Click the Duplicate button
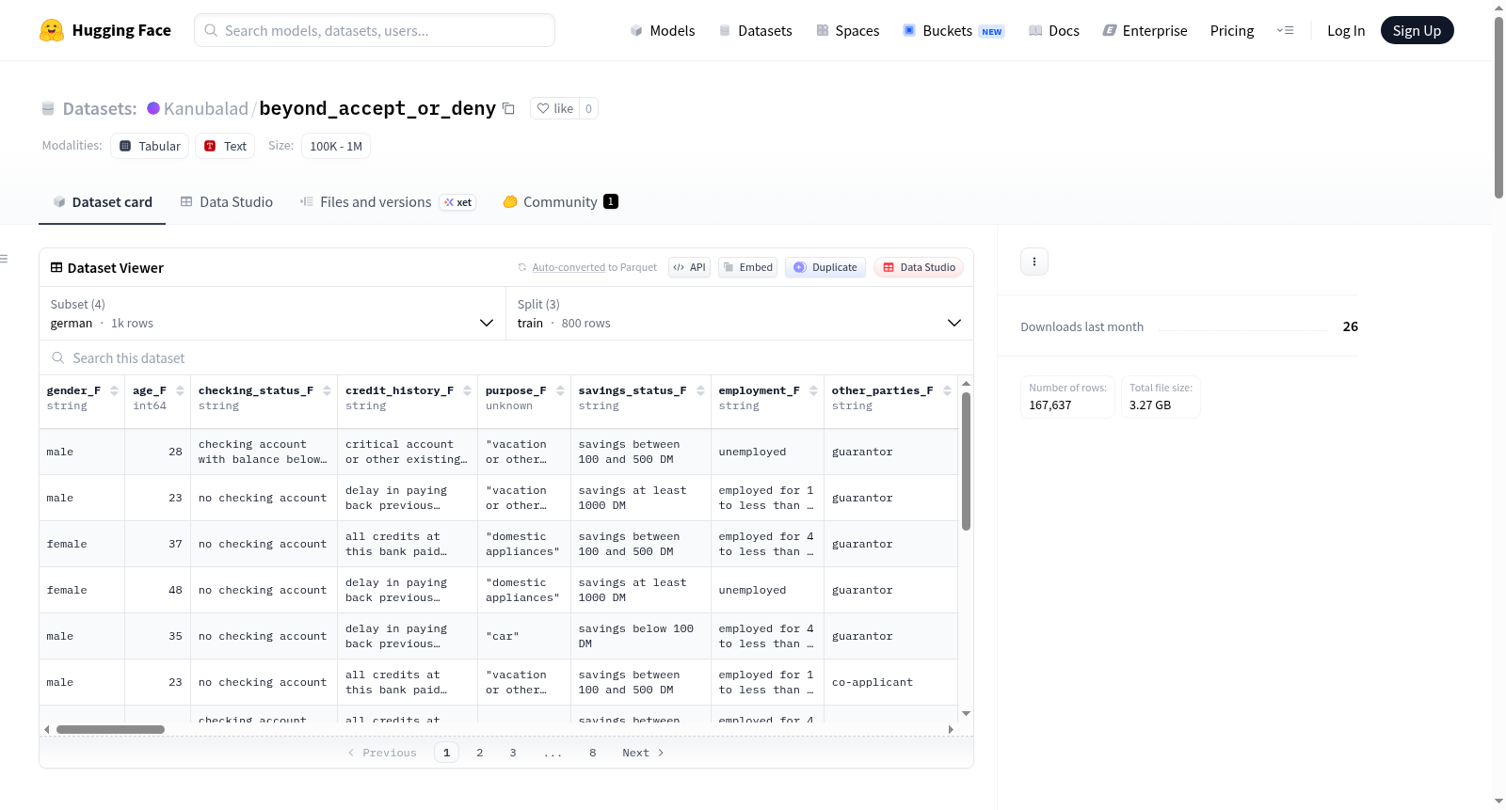Viewport: 1506px width, 810px height. pyautogui.click(x=825, y=267)
